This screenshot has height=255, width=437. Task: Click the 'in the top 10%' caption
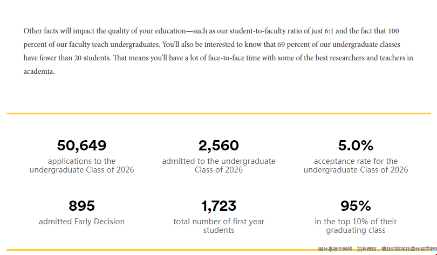pos(356,226)
